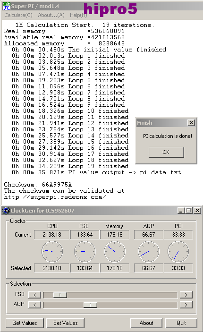Increase AGP with the right arrow
203x332 pixels.
[186, 305]
